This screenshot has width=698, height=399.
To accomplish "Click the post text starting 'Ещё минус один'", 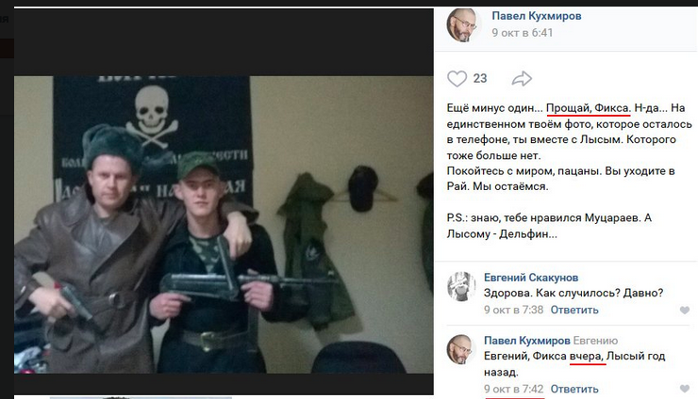I will (570, 170).
